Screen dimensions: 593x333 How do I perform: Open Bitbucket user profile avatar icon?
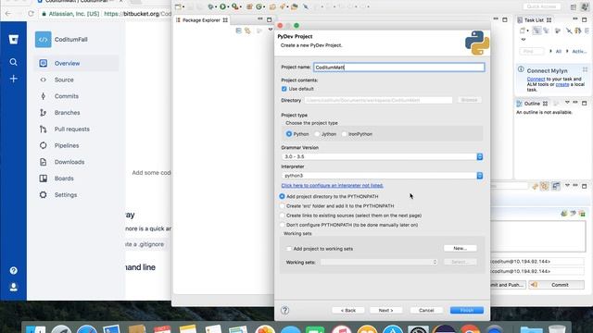pyautogui.click(x=13, y=287)
